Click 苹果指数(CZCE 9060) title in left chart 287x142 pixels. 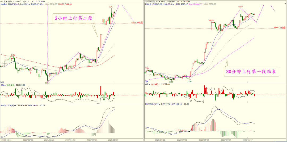click(x=12, y=1)
